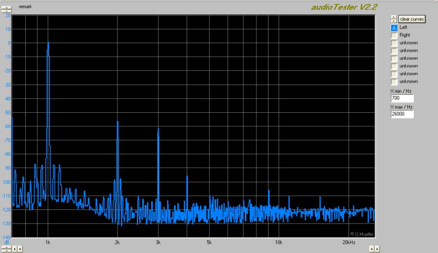
Task: Click the remark label above the graph
Action: pyautogui.click(x=25, y=7)
